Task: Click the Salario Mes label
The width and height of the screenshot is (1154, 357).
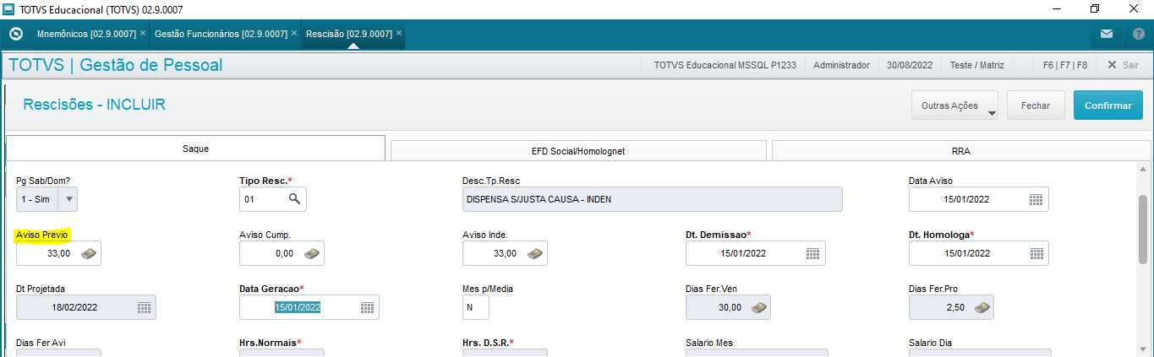Action: [x=709, y=343]
